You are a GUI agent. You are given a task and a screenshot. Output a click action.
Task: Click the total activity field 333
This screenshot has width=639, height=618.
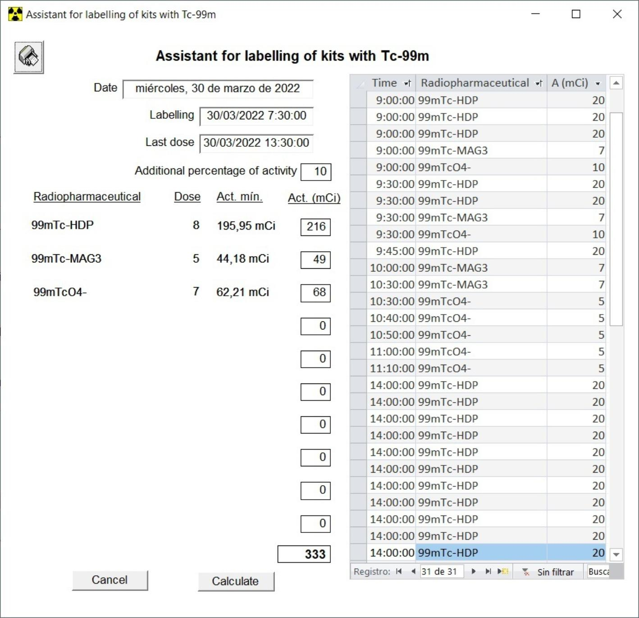point(304,554)
